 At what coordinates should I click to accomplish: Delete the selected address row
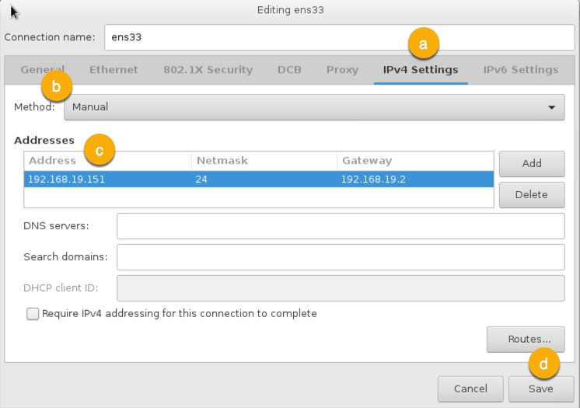[x=532, y=194]
